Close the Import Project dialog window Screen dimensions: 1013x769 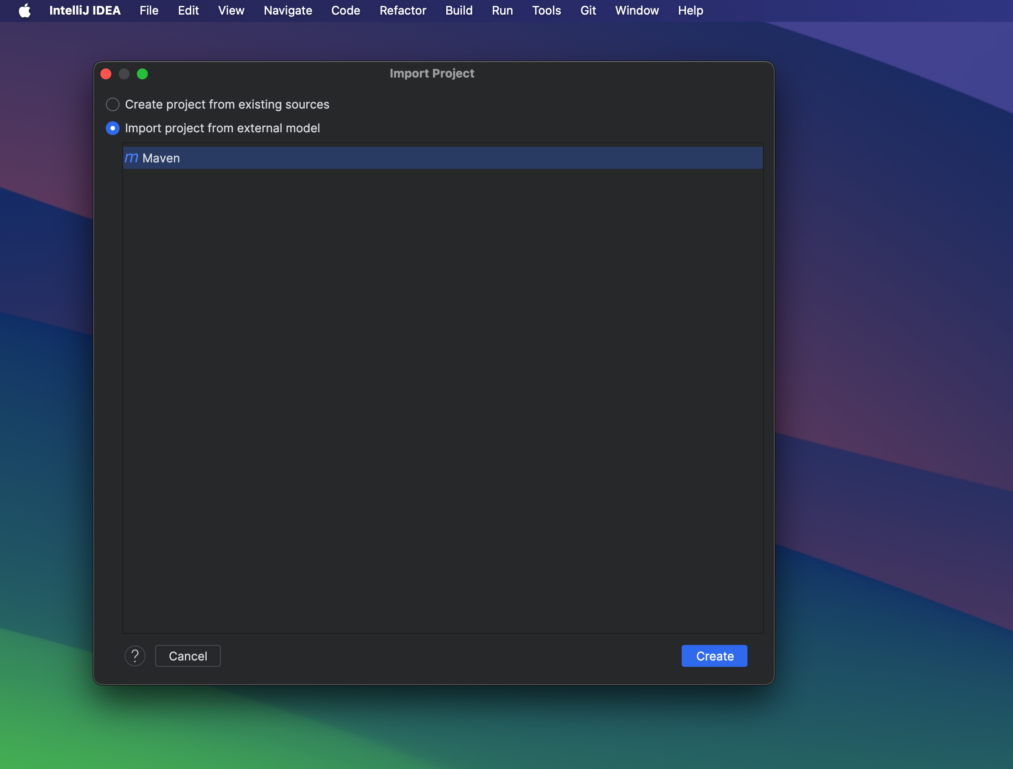[106, 74]
